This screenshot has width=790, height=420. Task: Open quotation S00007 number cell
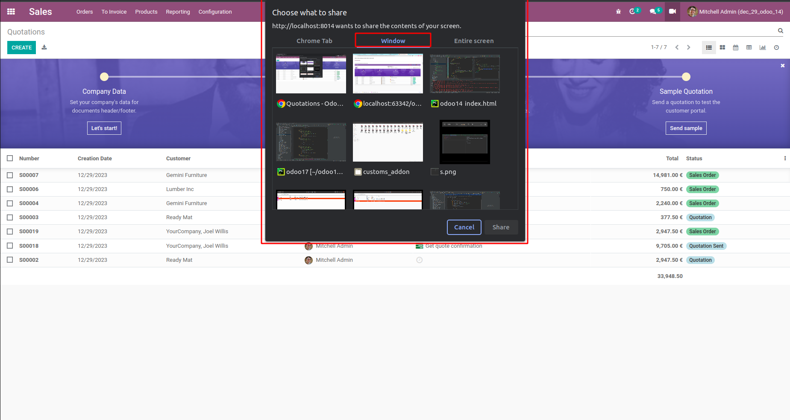tap(29, 175)
